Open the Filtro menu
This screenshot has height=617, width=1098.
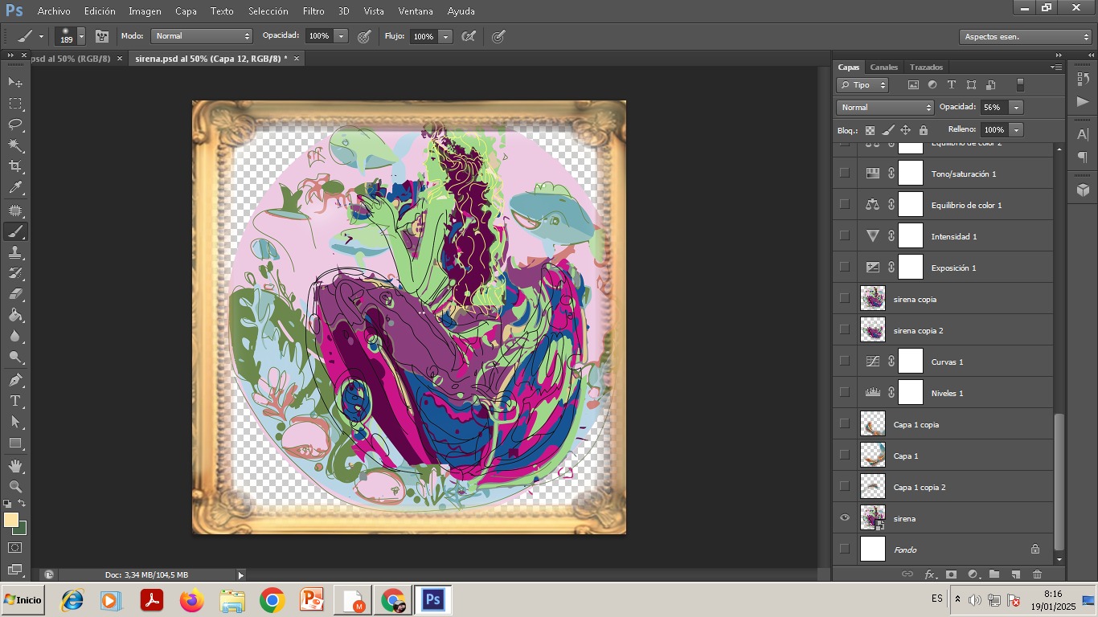(x=313, y=11)
